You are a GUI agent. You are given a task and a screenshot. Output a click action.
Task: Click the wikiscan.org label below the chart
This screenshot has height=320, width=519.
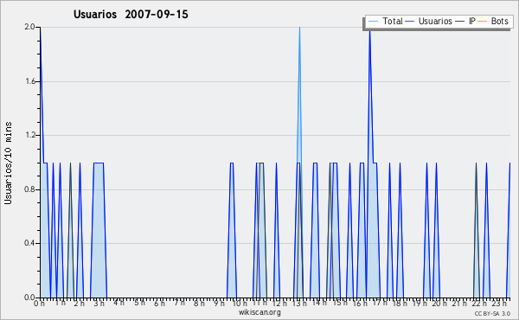click(x=259, y=312)
